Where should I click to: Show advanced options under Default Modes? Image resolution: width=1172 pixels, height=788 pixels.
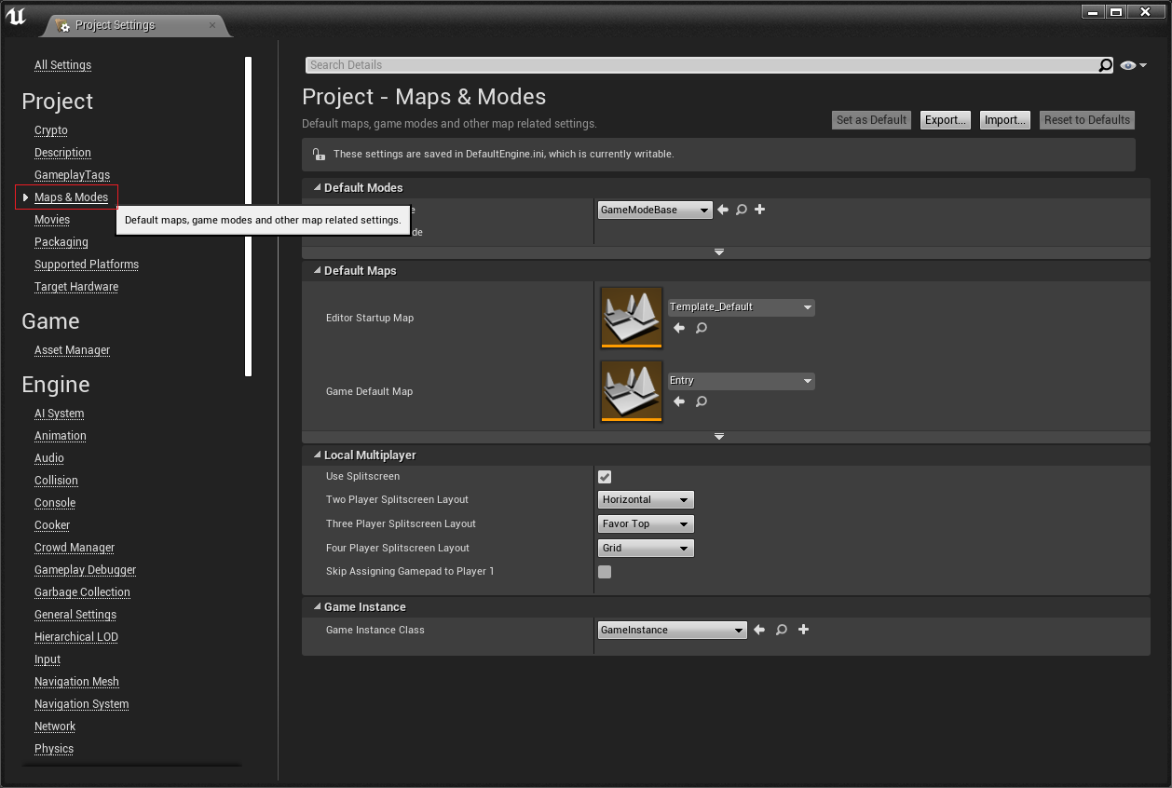(718, 251)
